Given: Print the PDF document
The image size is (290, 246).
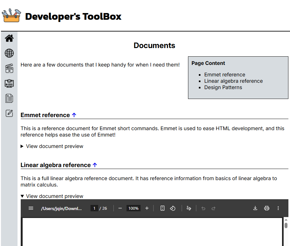Looking at the screenshot, I should tap(267, 208).
